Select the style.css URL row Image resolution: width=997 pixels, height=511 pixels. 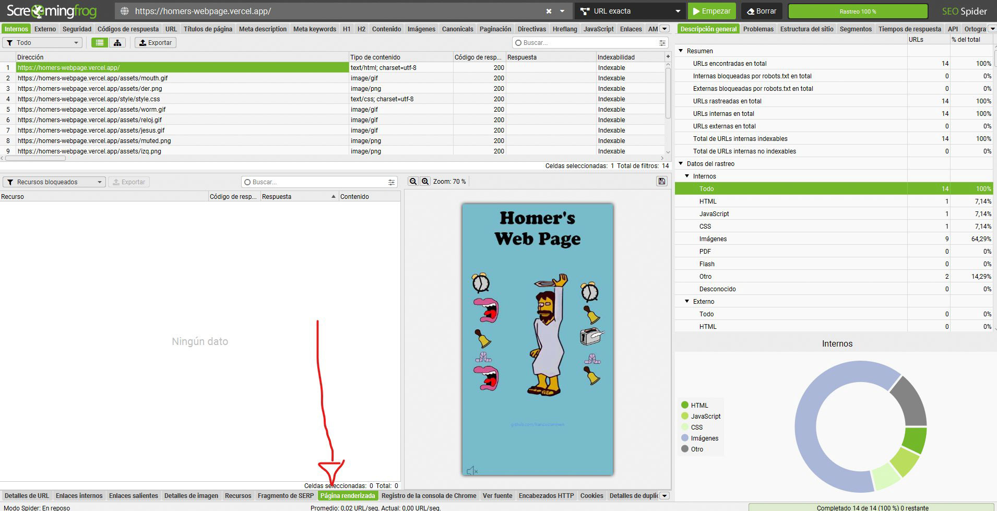[x=183, y=99]
